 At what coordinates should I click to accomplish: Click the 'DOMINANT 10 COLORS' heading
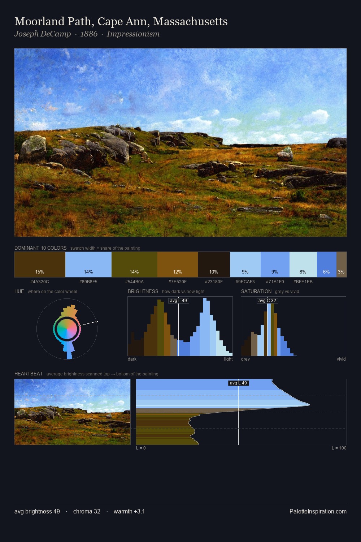40,248
